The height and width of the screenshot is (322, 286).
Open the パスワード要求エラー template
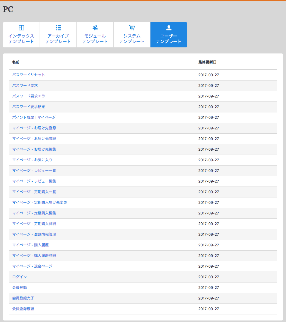pos(30,96)
